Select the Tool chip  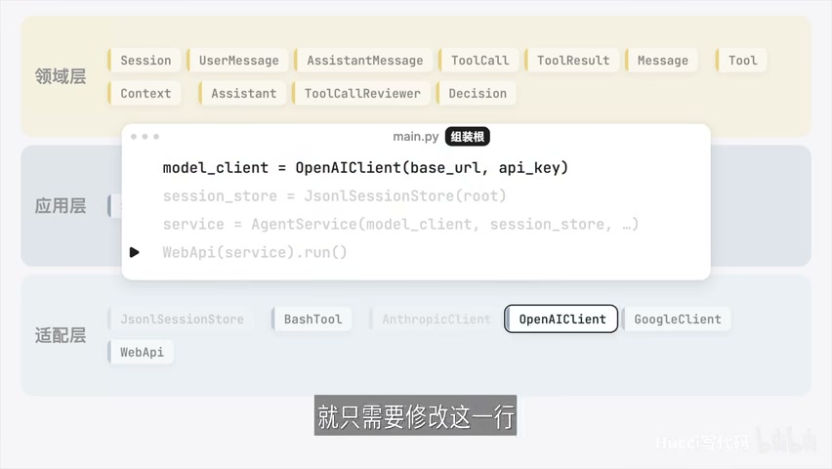pyautogui.click(x=741, y=61)
